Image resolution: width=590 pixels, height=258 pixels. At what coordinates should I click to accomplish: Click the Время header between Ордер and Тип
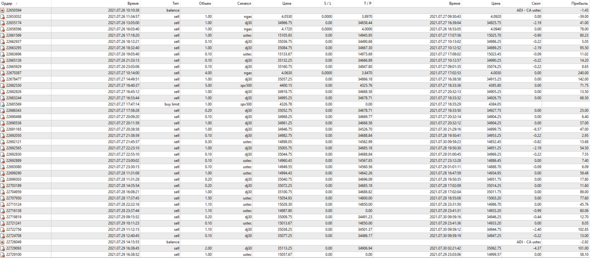click(x=133, y=3)
